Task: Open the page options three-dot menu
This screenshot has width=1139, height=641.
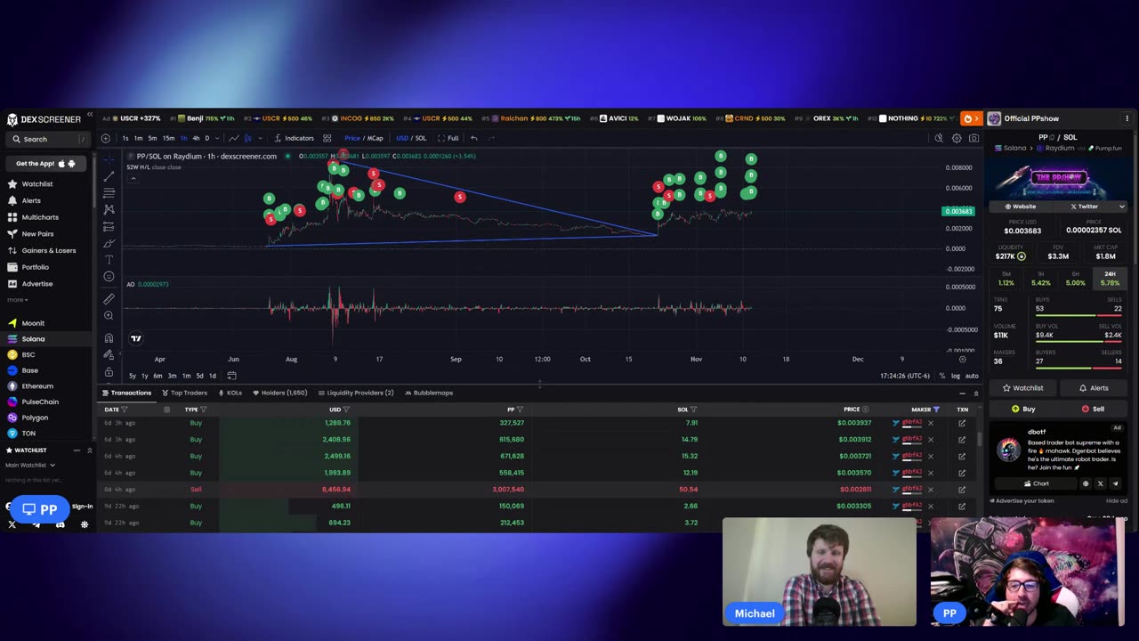Action: coord(1127,118)
